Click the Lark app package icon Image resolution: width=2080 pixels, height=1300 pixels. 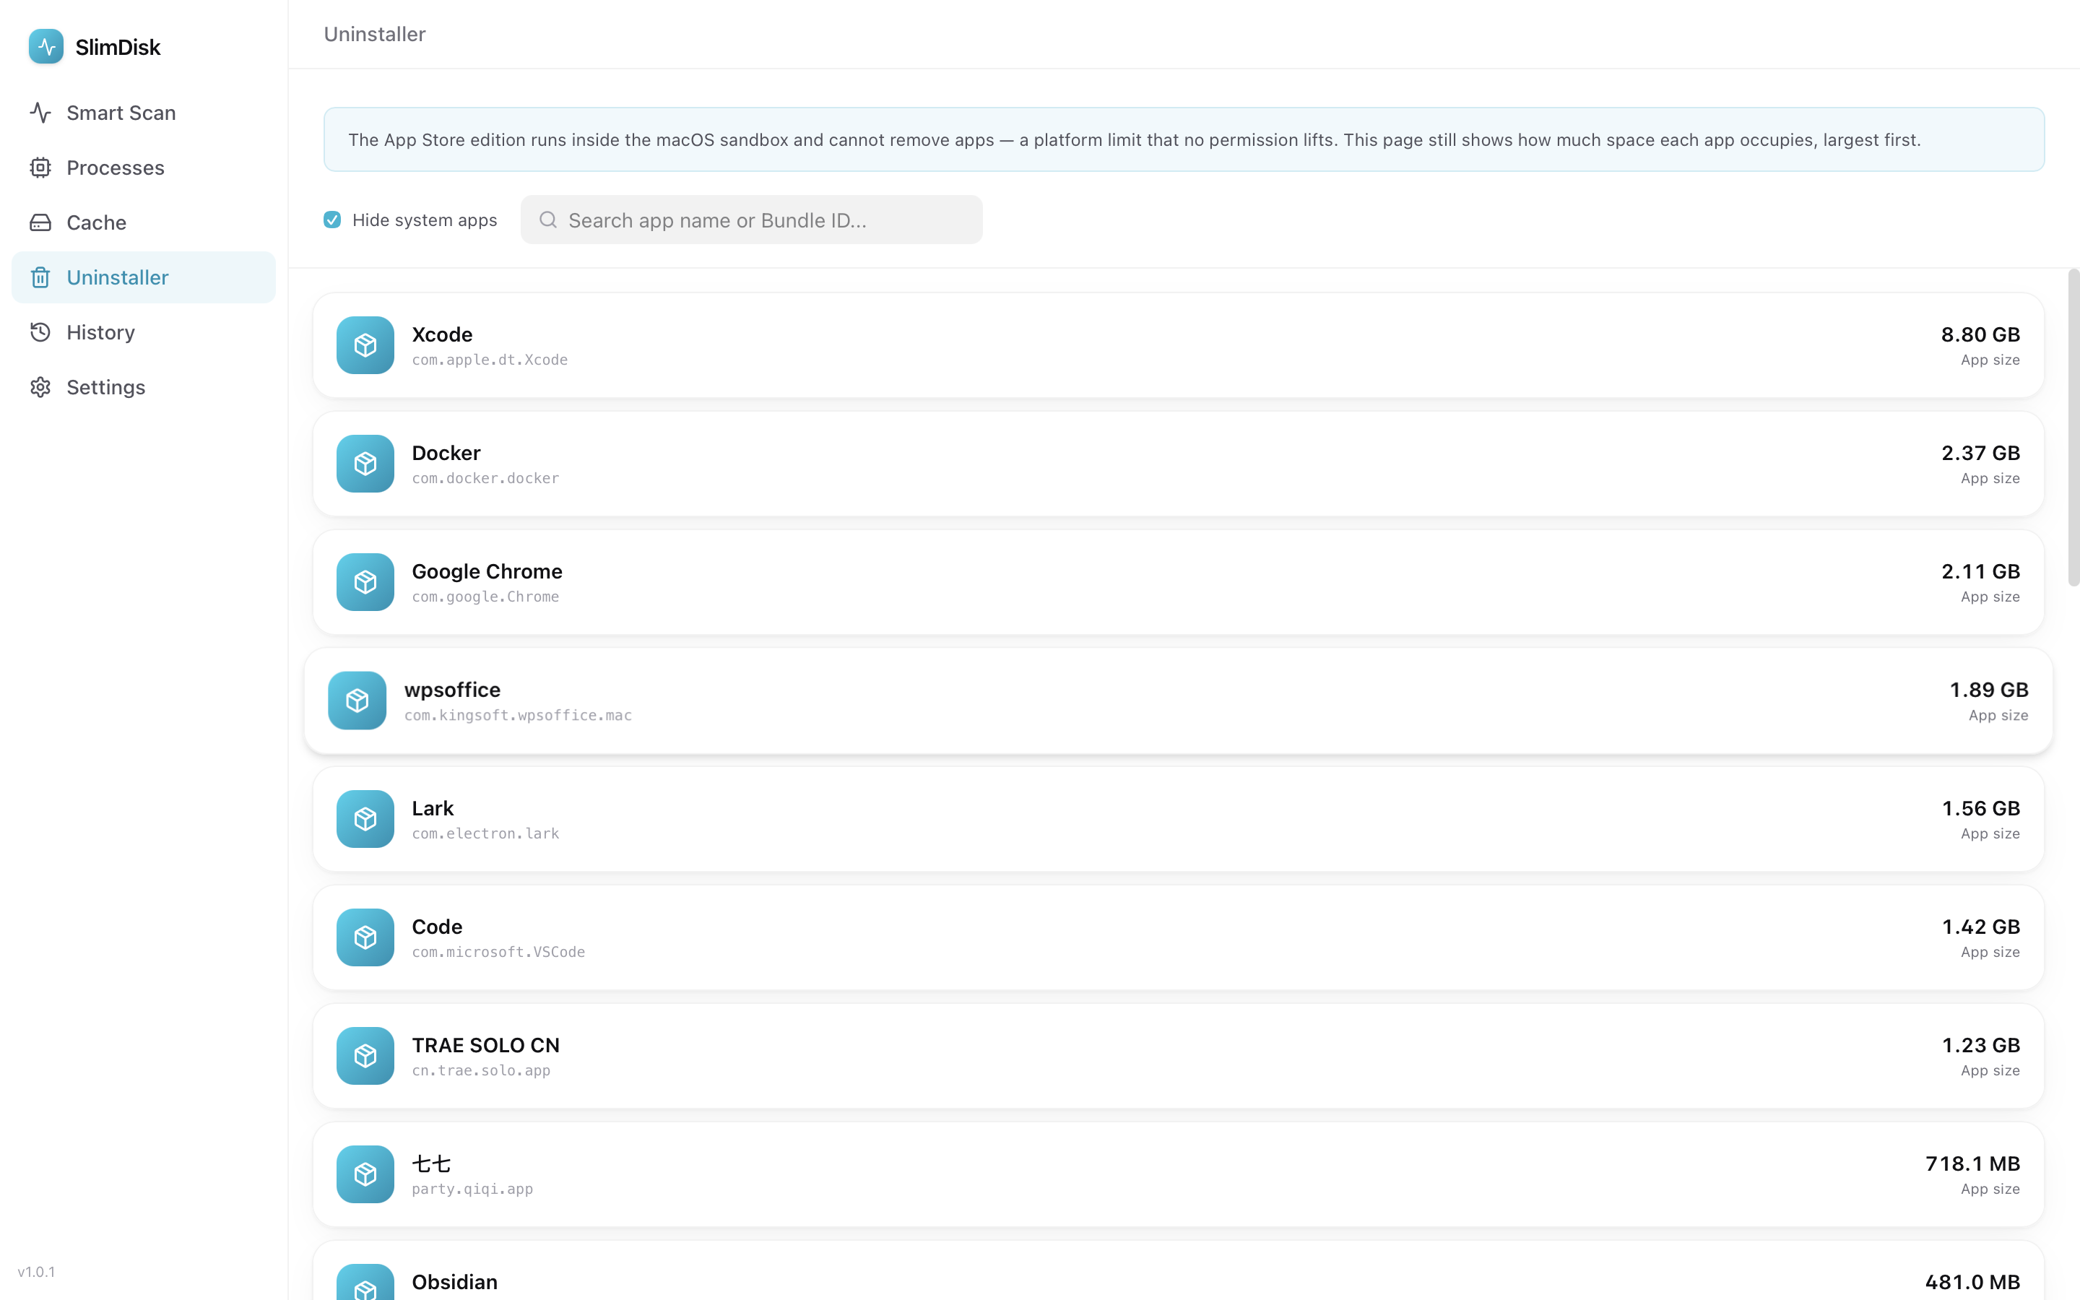pos(365,820)
